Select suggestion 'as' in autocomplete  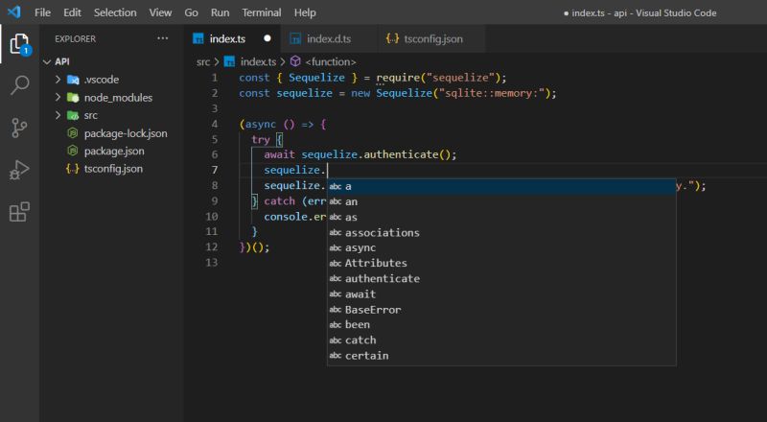click(x=501, y=217)
